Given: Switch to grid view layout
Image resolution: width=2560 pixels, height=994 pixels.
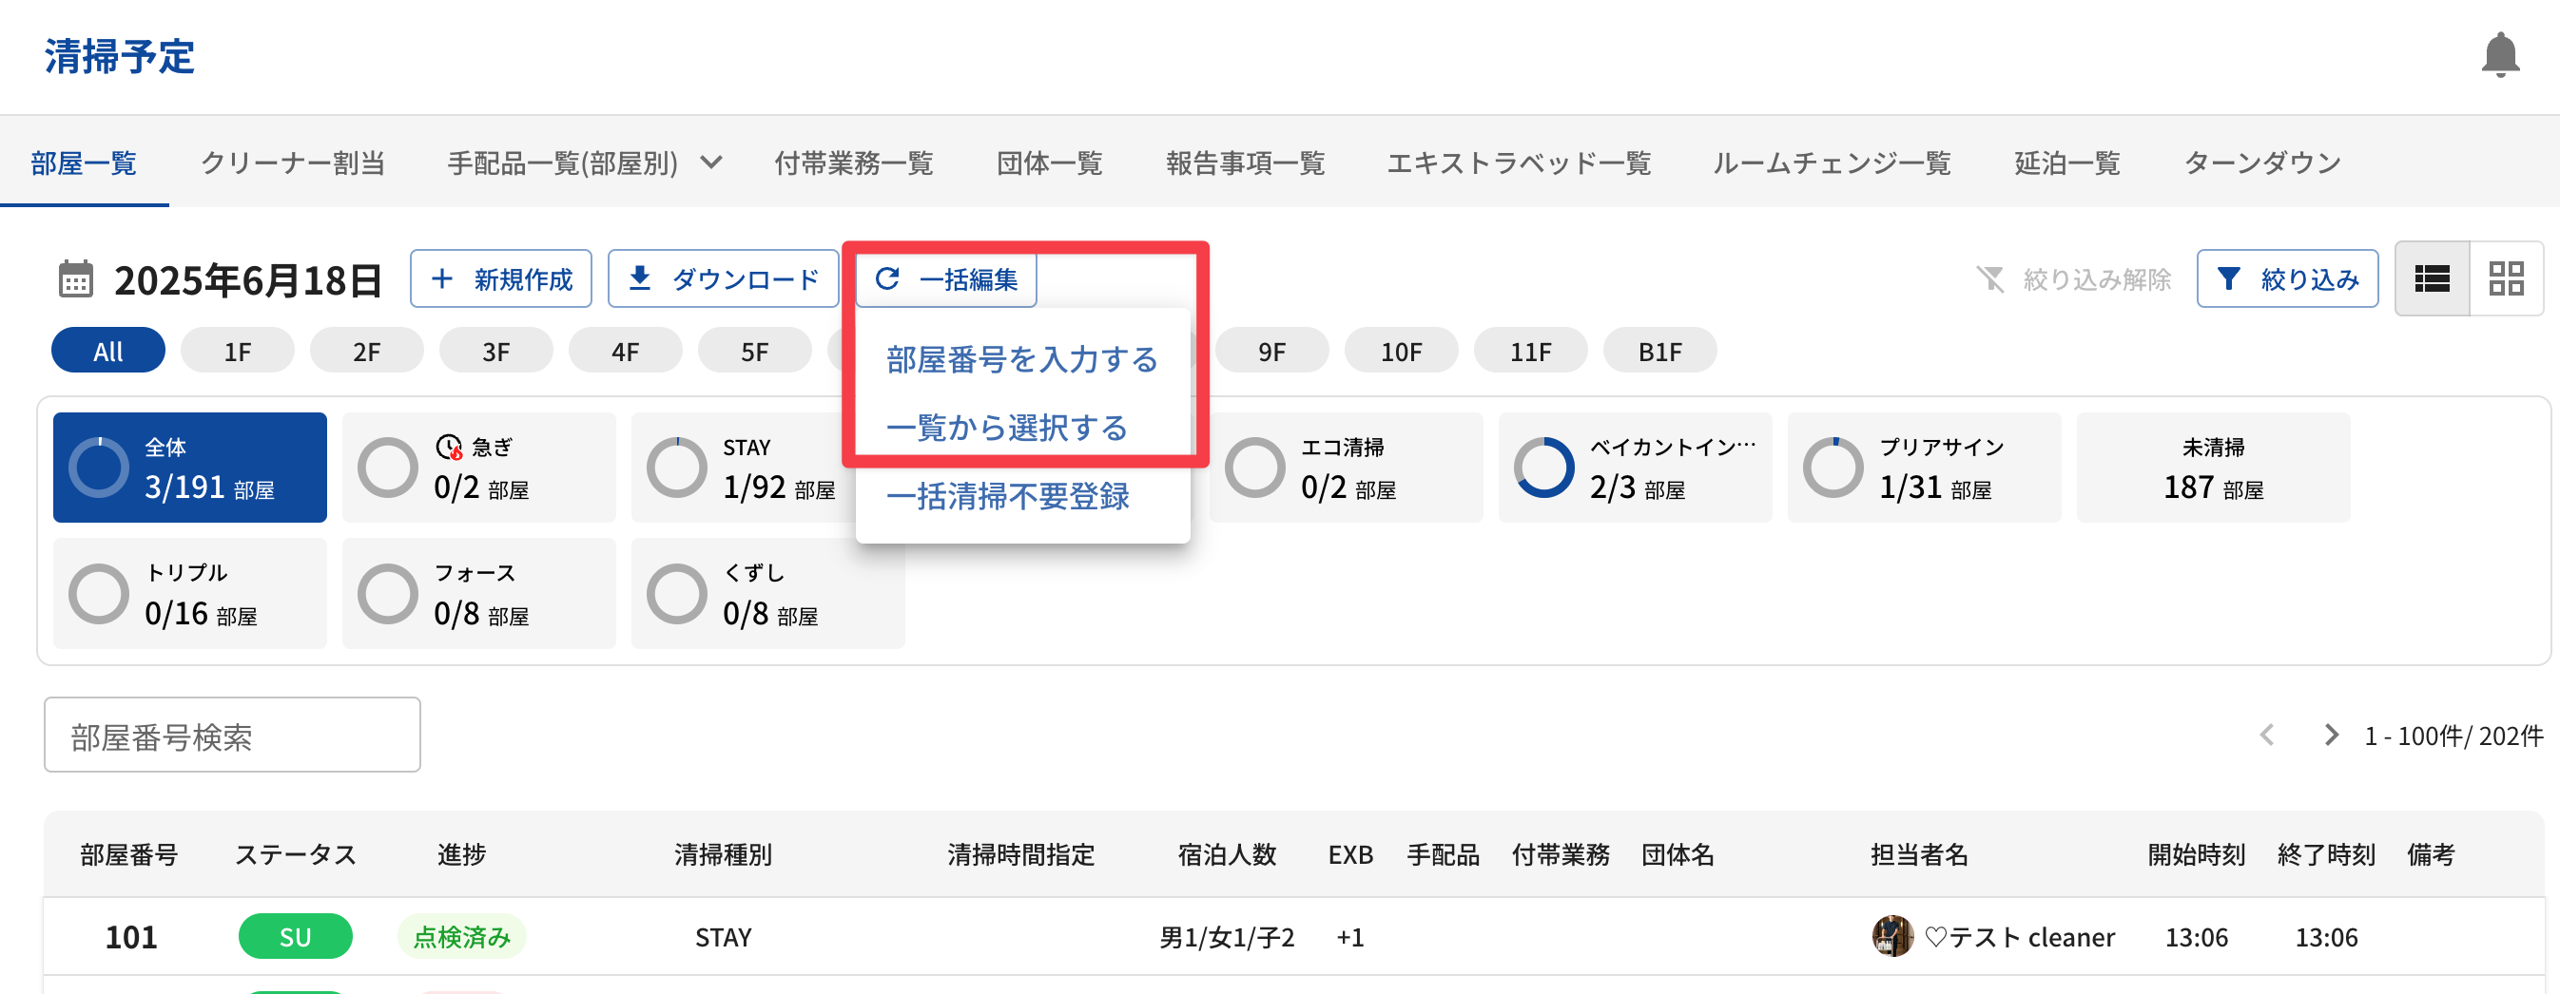Looking at the screenshot, I should pos(2506,279).
